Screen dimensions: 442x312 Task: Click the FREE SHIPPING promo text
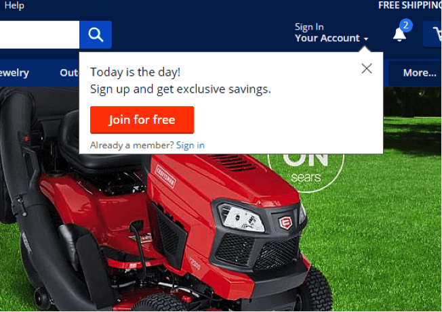tap(410, 5)
